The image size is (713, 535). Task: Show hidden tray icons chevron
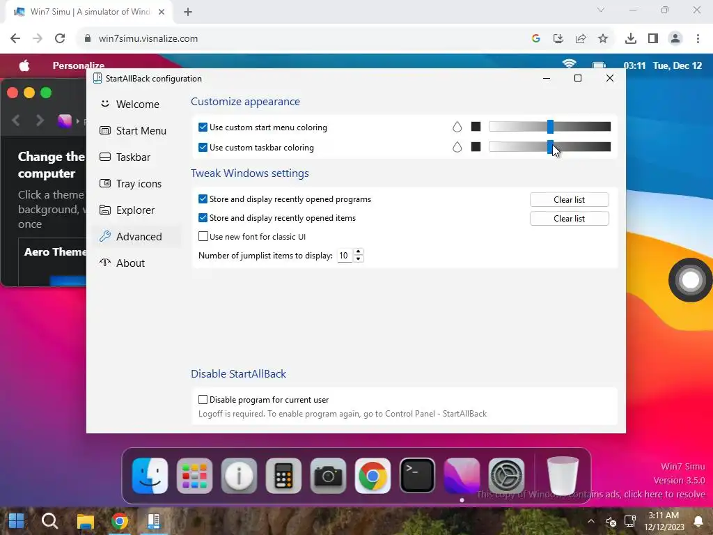pyautogui.click(x=590, y=521)
